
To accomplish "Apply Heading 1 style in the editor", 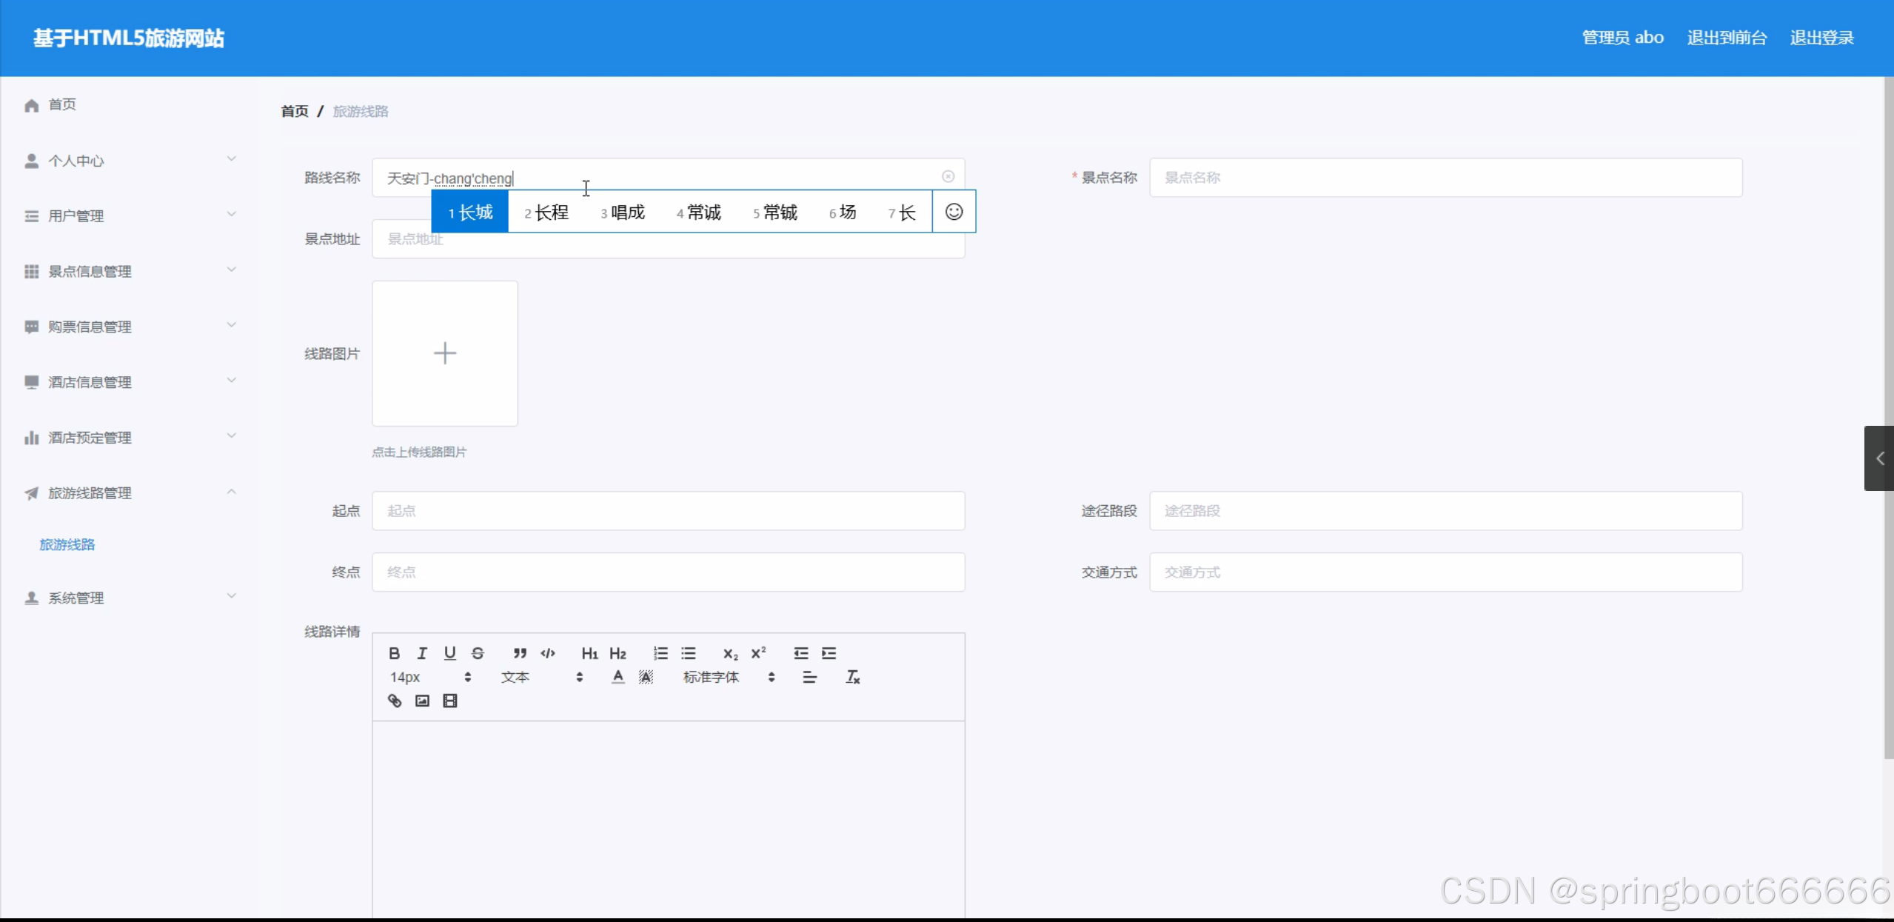I will (589, 653).
